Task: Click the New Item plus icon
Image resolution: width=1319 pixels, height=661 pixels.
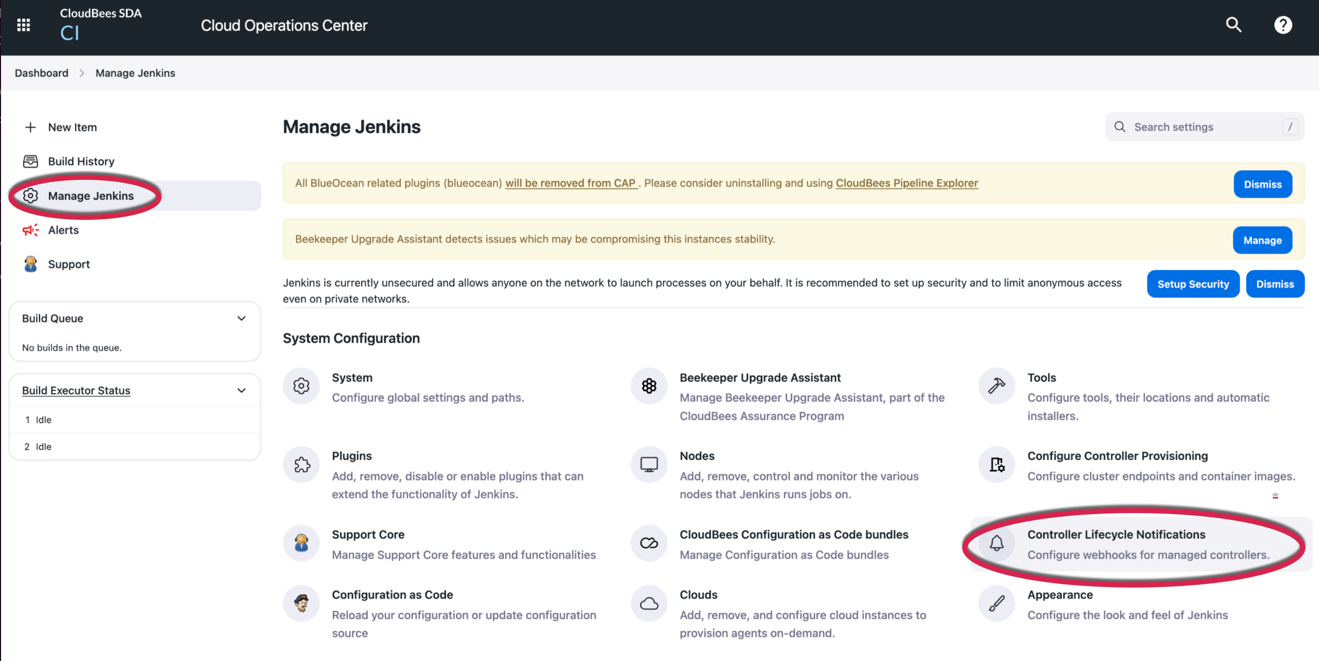Action: click(30, 127)
